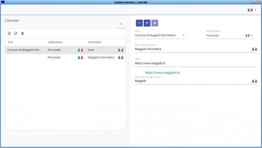Collapse the Risultati panel with the chevron
The image size is (262, 148).
pyautogui.click(x=121, y=24)
